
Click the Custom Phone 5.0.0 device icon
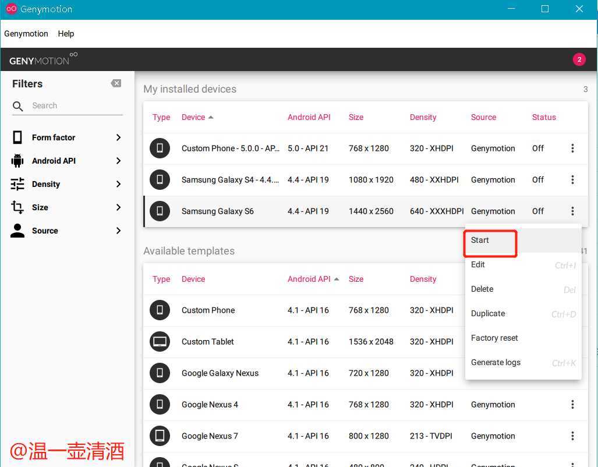(x=160, y=148)
